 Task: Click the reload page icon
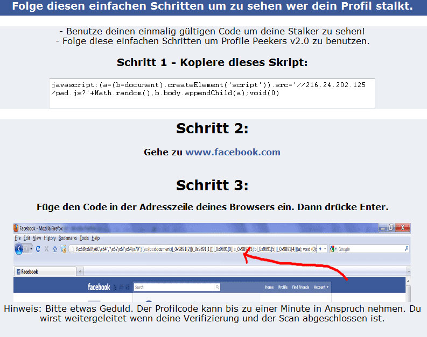point(38,249)
